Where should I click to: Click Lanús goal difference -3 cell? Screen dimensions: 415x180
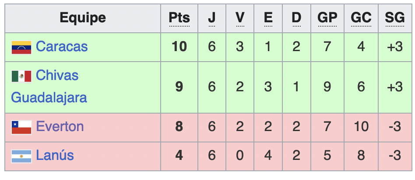[395, 156]
